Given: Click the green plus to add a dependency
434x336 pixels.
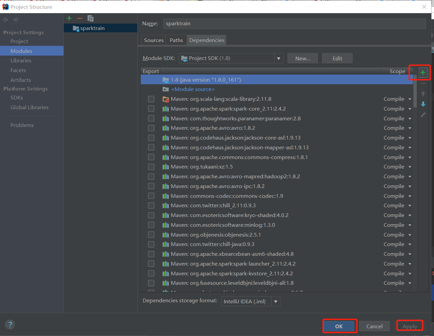Looking at the screenshot, I should click(x=422, y=72).
